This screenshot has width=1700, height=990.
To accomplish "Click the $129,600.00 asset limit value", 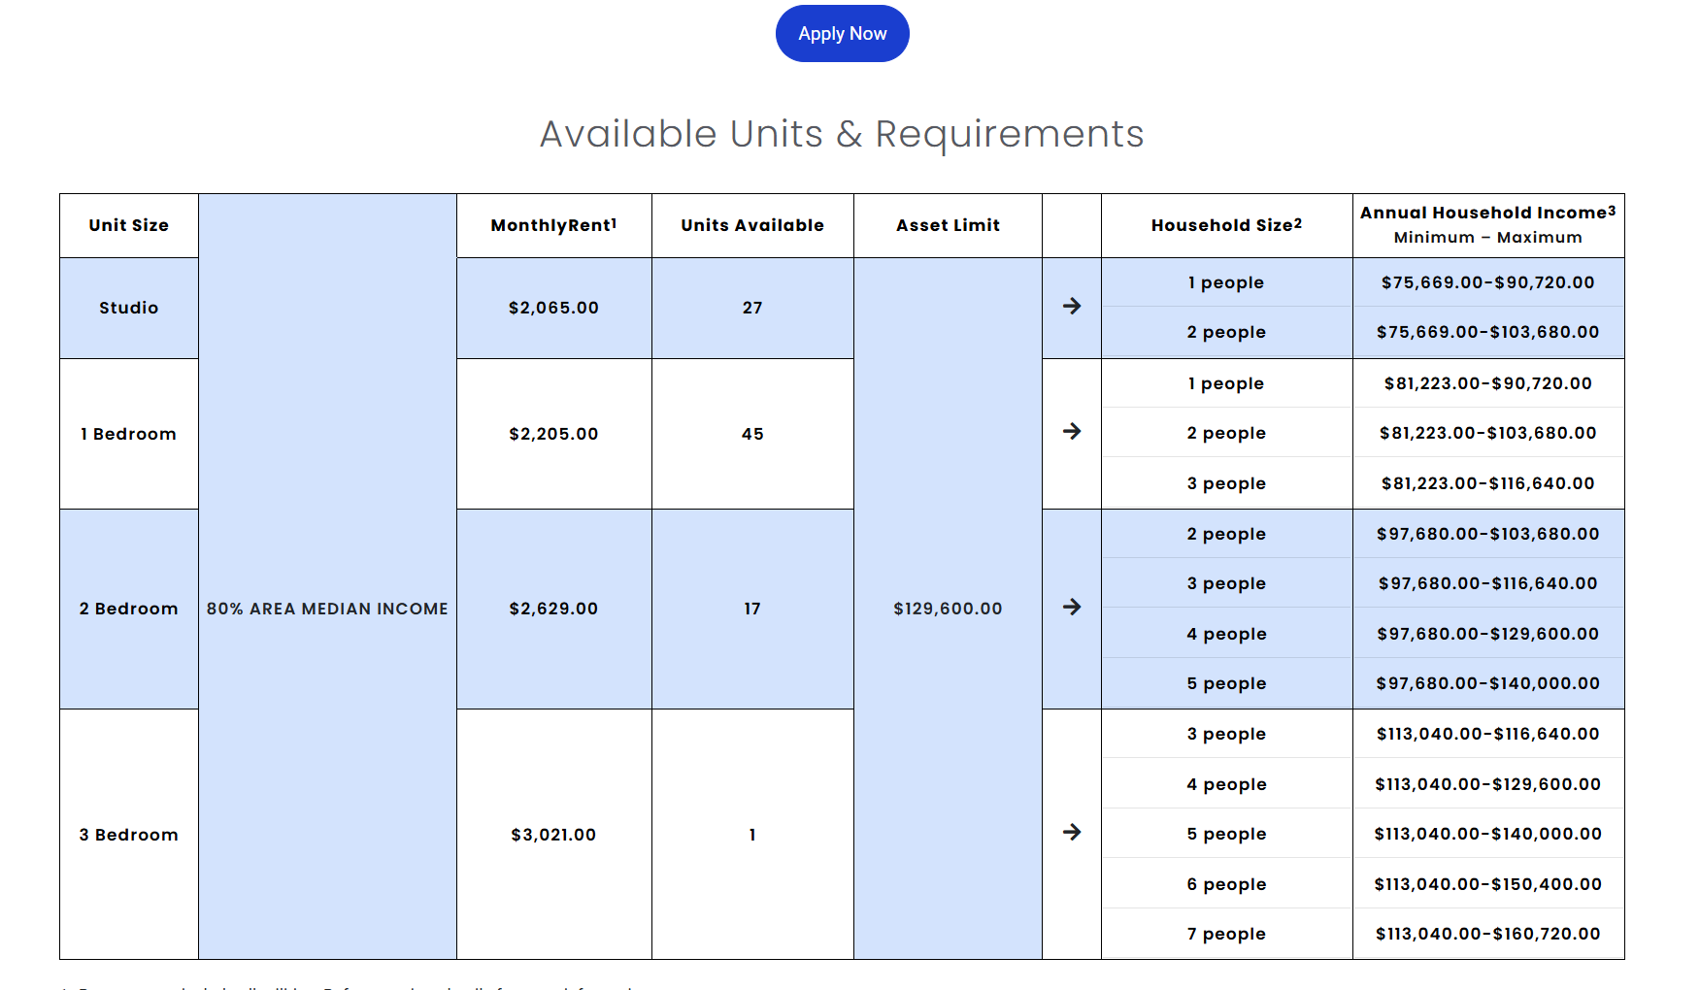I will (x=948, y=609).
